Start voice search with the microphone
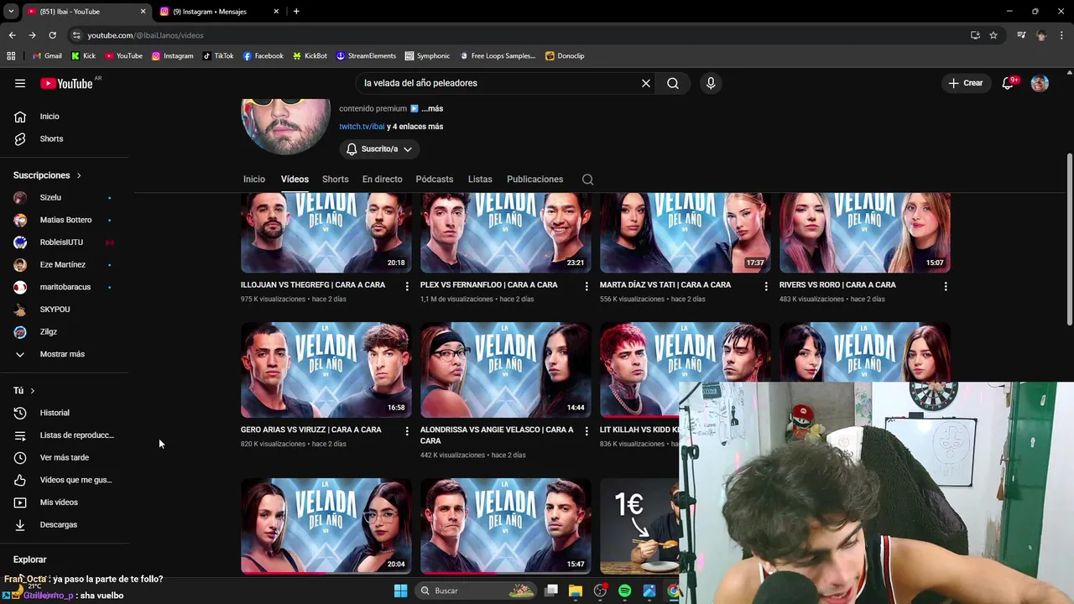Screen dimensions: 1074x604 711,83
